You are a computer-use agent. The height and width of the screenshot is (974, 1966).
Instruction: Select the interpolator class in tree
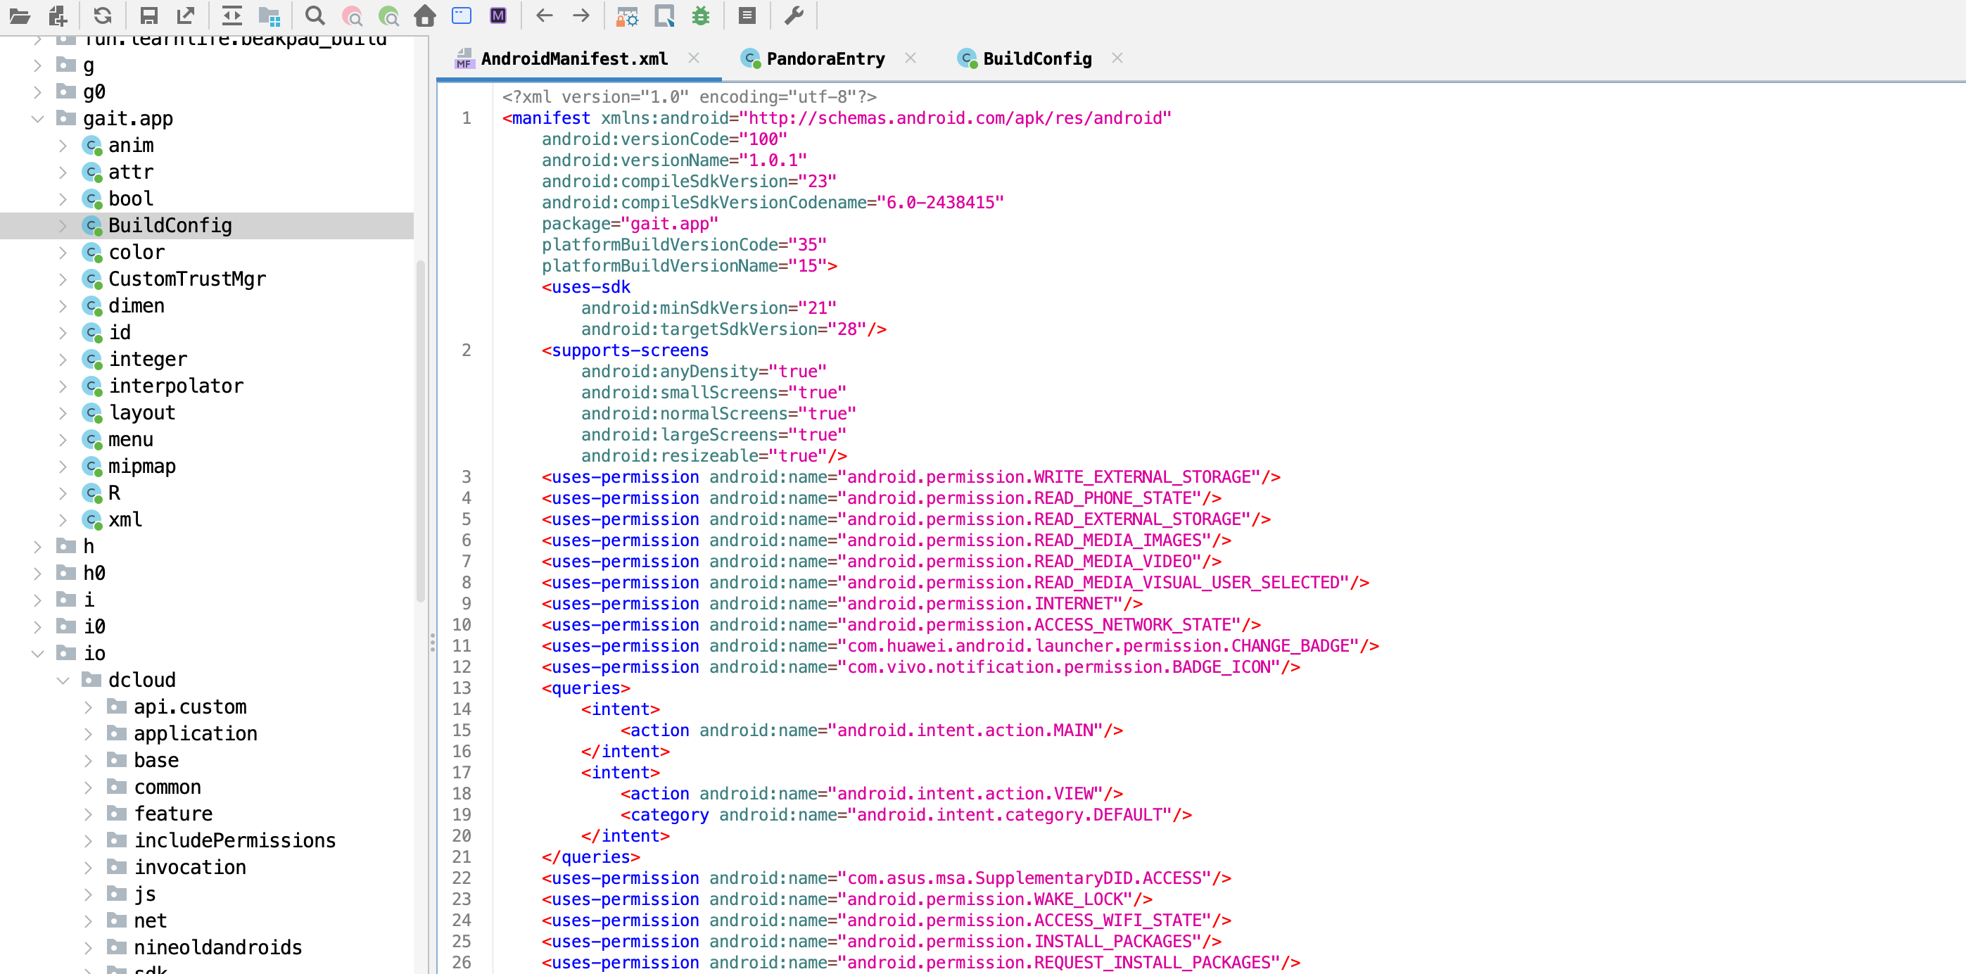pyautogui.click(x=175, y=386)
